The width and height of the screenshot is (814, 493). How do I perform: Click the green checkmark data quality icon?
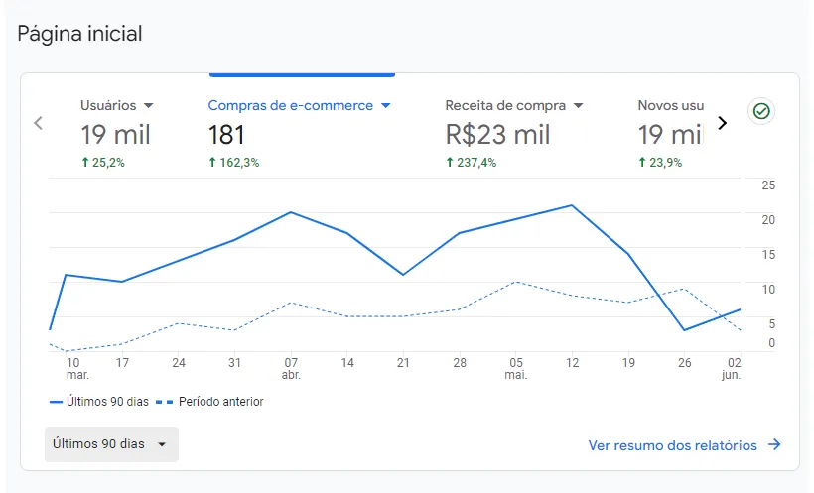click(x=761, y=111)
